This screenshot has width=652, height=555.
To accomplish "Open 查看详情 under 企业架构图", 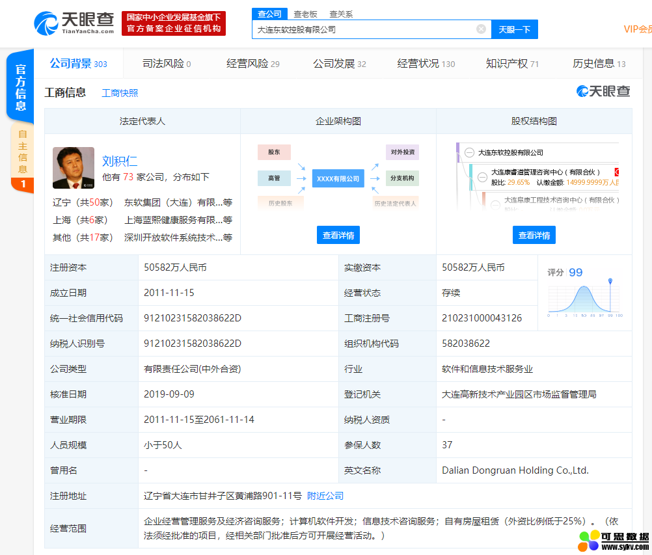I will (x=338, y=236).
